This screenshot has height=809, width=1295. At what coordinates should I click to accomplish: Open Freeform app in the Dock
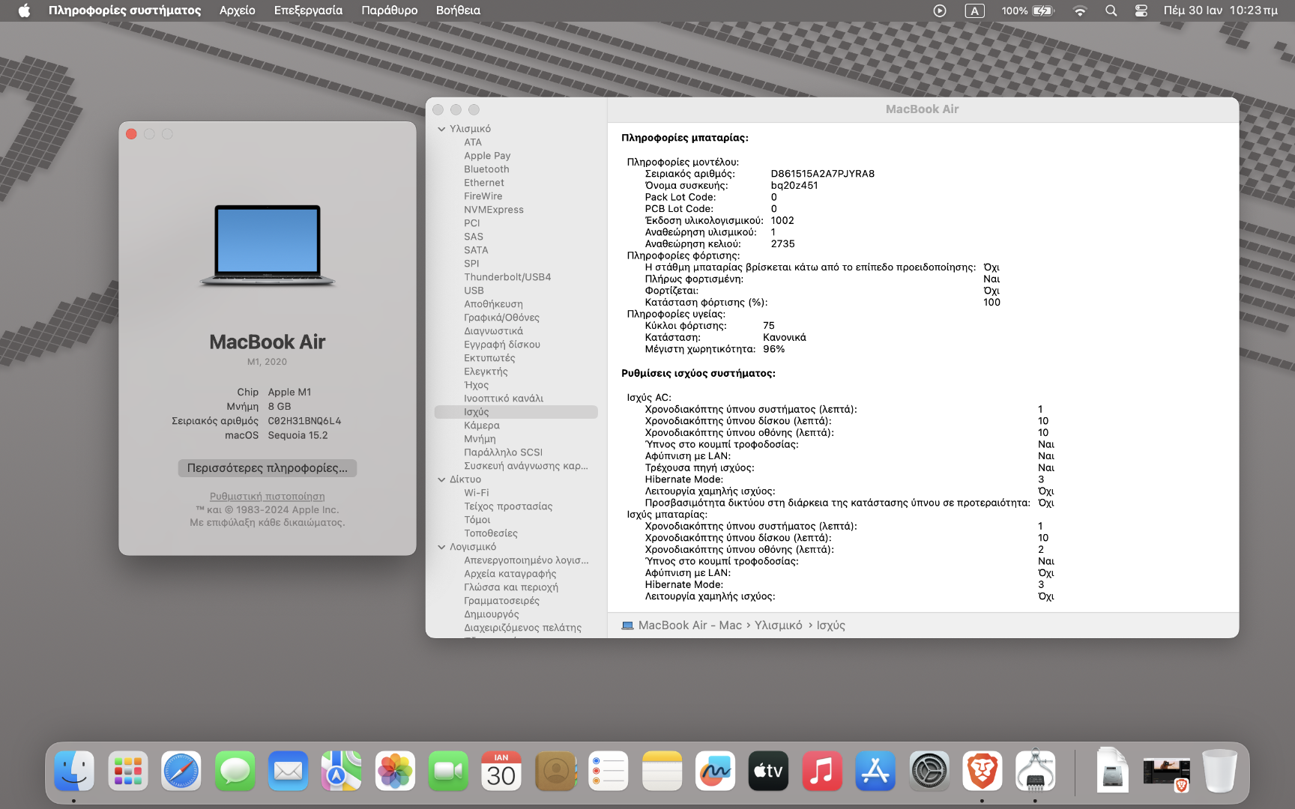715,771
